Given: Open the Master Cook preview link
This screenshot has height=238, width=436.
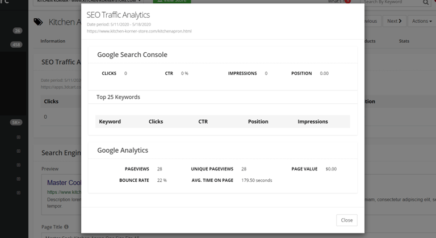Looking at the screenshot, I should click(x=64, y=183).
